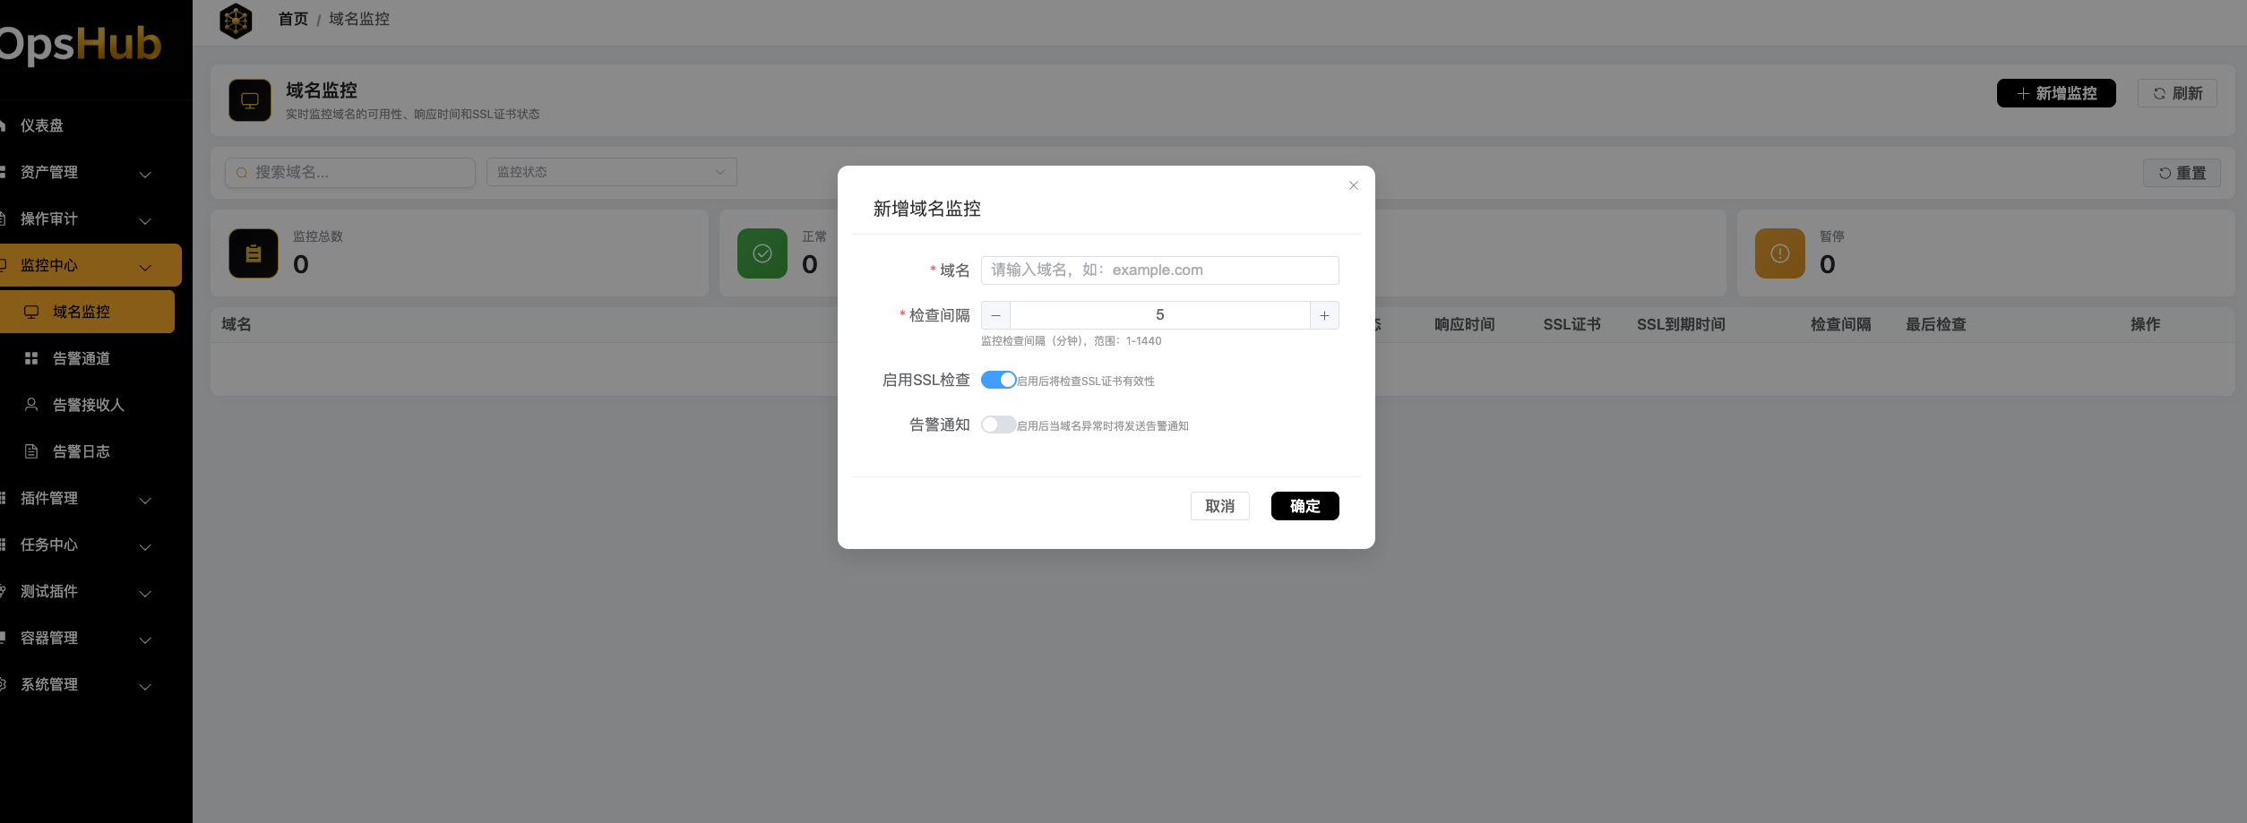Viewport: 2247px width, 823px height.
Task: Open 告警通道 via its grid icon
Action: pos(30,358)
